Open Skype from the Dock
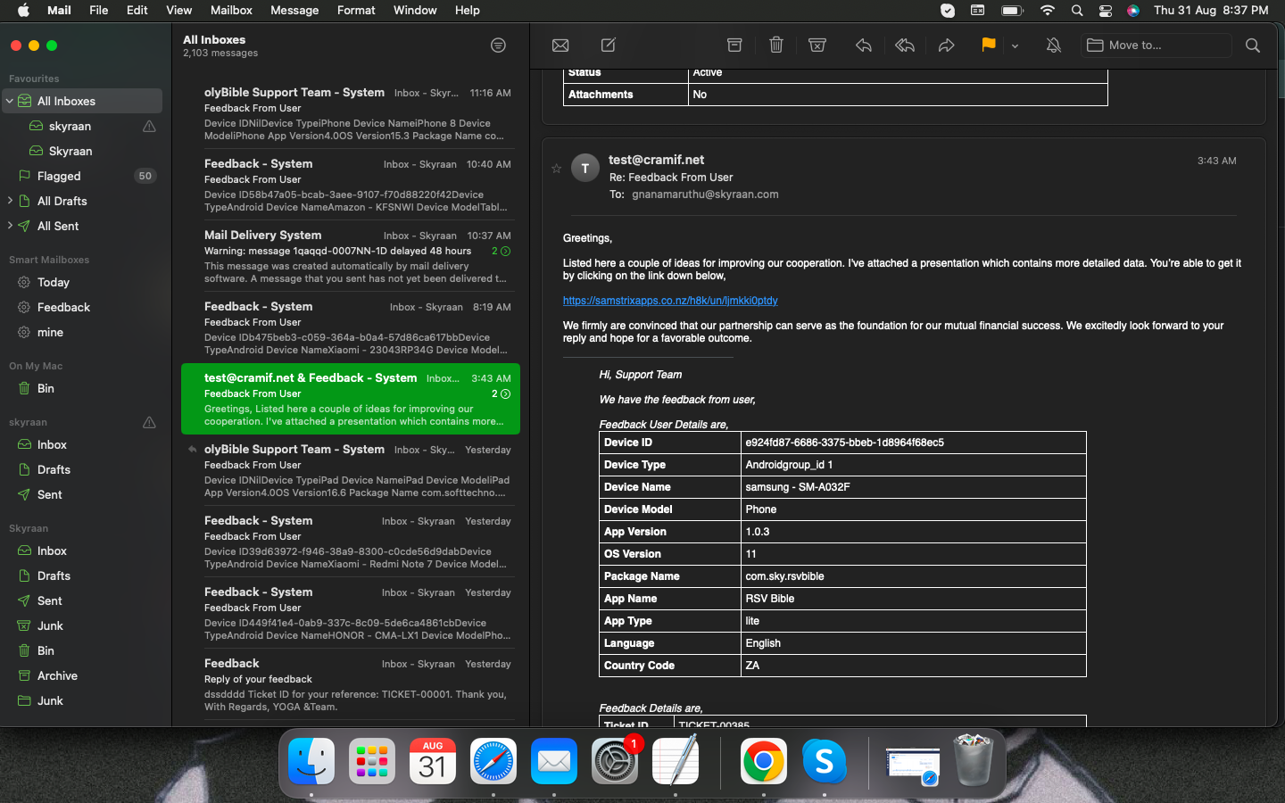 tap(825, 761)
